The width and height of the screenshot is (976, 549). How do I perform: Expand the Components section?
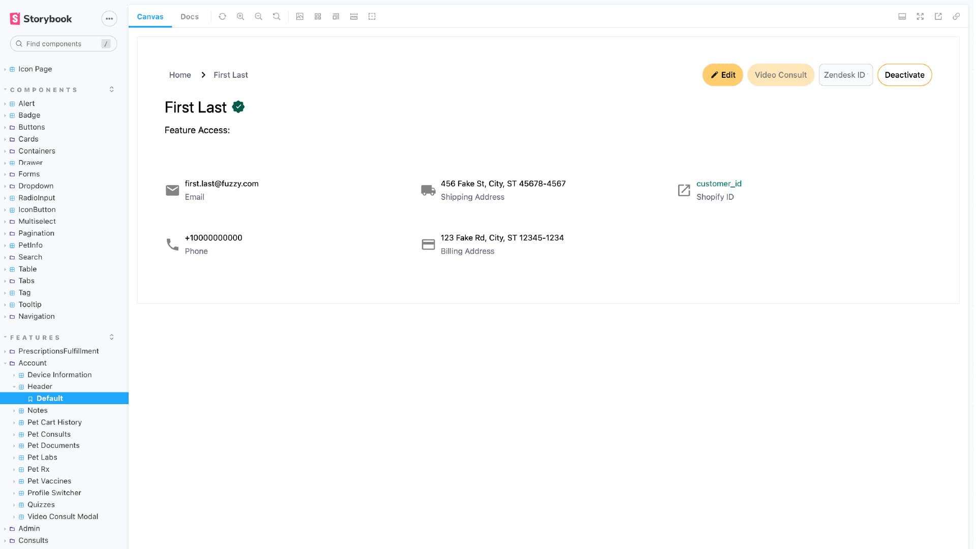111,90
